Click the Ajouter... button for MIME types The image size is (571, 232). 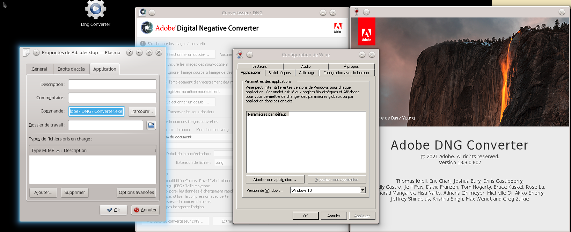(43, 193)
